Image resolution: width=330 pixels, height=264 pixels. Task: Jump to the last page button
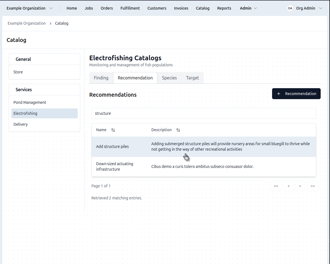click(x=312, y=186)
